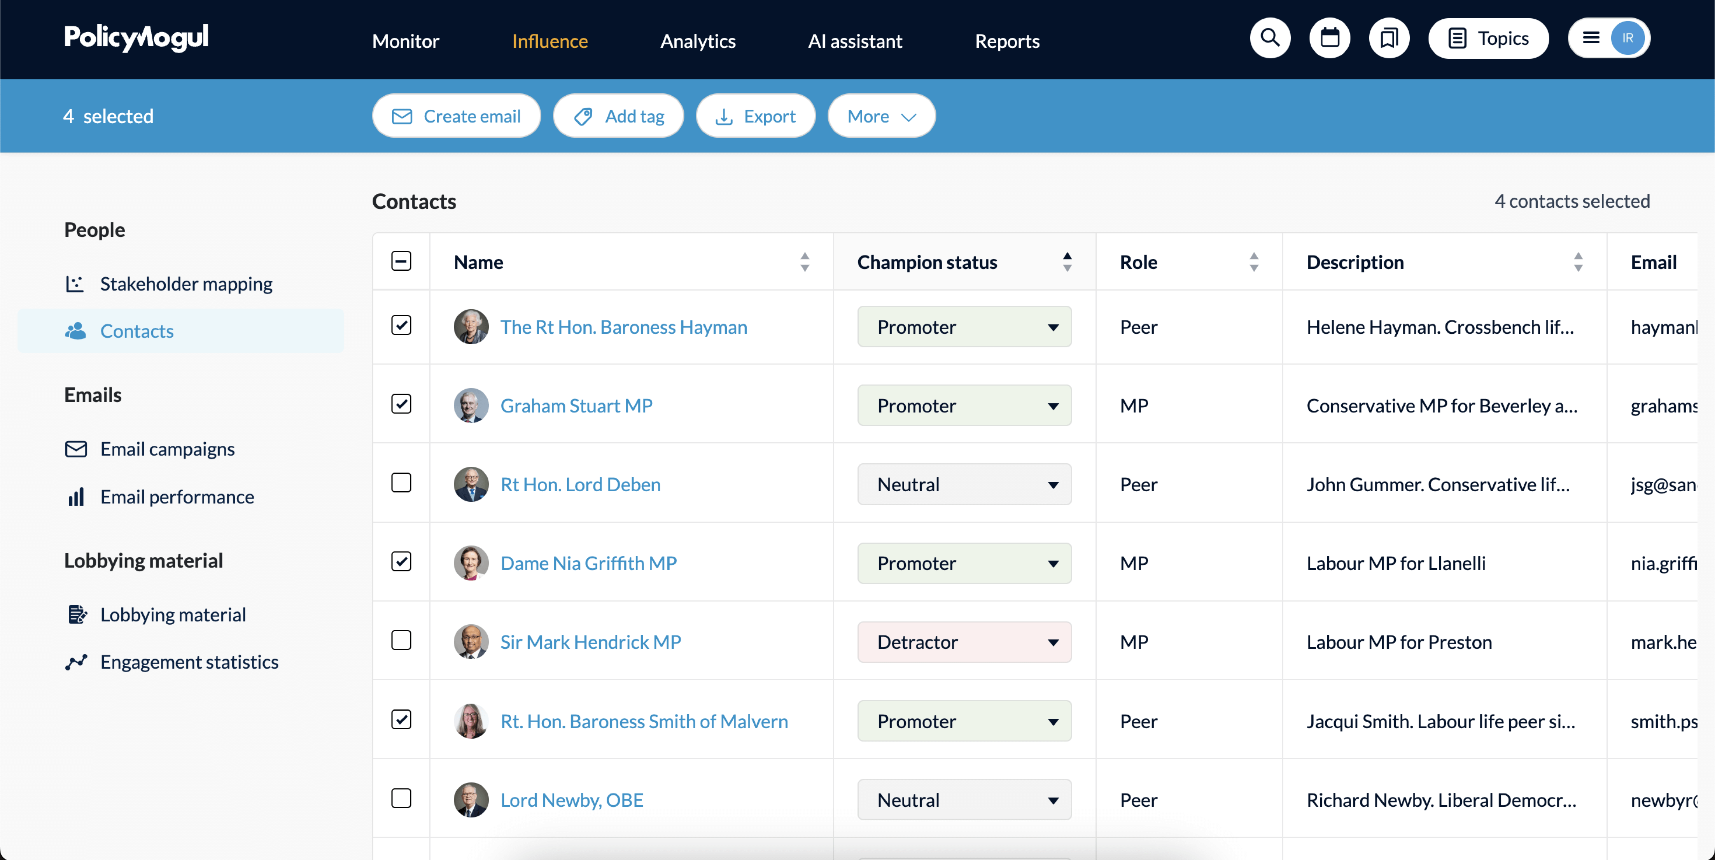Click the Email campaigns envelope icon
Image resolution: width=1715 pixels, height=860 pixels.
tap(76, 449)
